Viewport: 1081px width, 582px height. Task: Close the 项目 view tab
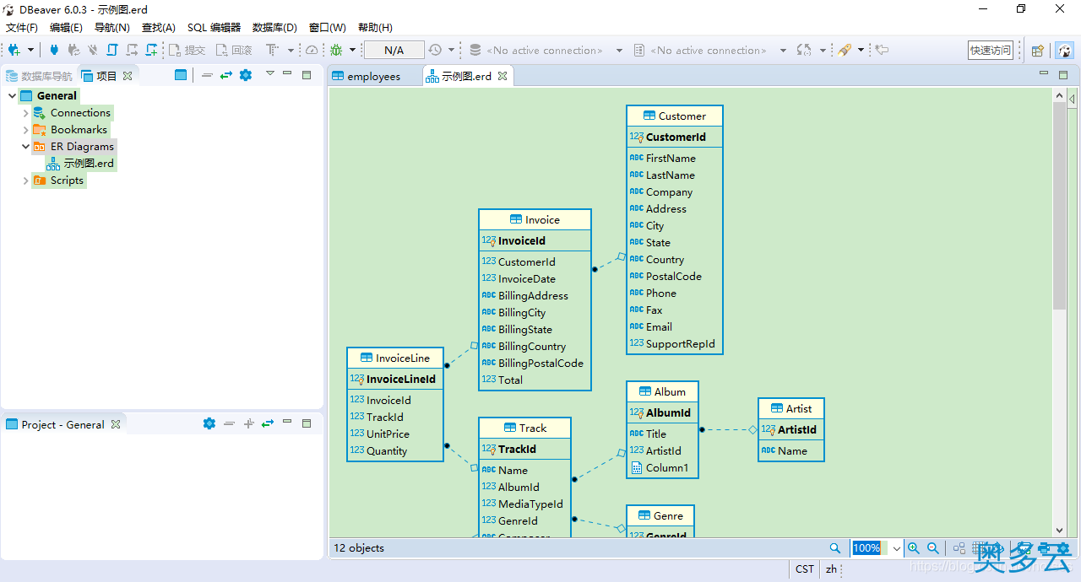coord(128,76)
